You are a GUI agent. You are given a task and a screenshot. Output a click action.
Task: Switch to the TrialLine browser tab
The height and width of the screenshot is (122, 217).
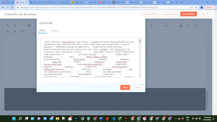tap(131, 2)
